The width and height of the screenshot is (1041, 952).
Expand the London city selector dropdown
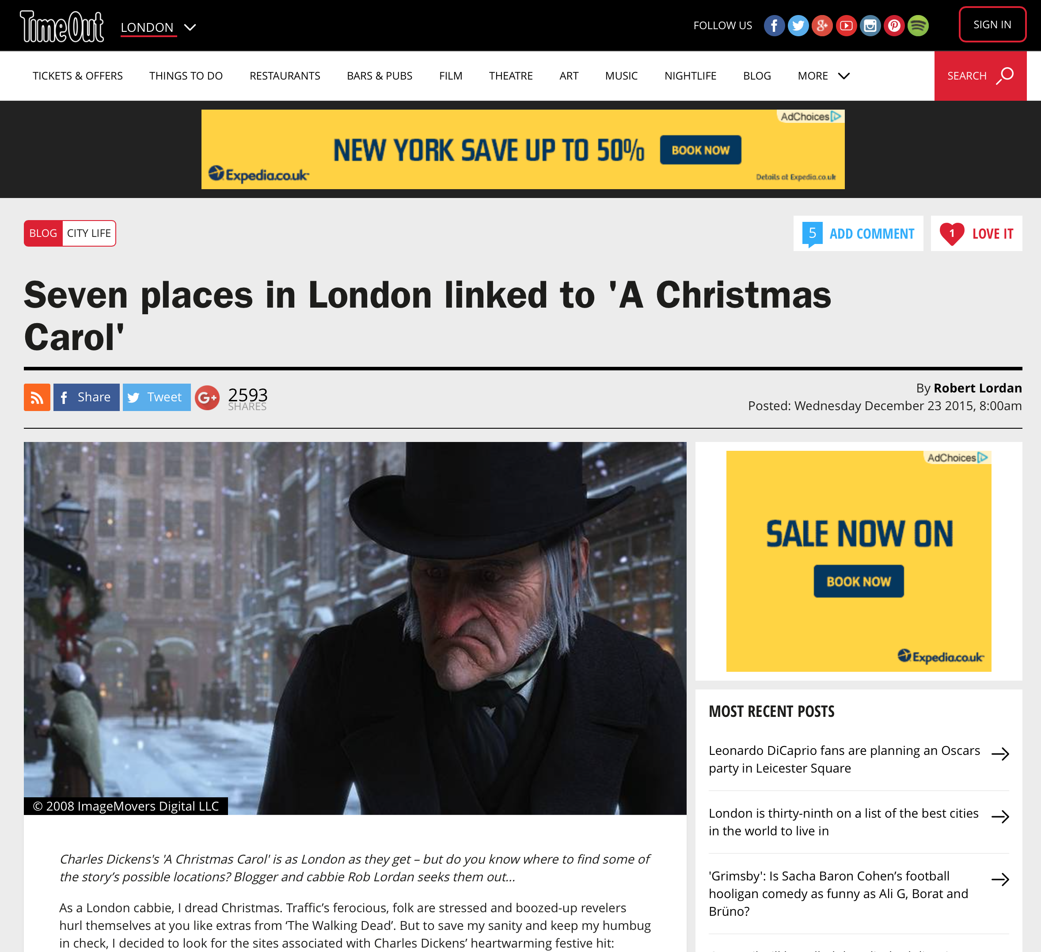pyautogui.click(x=158, y=27)
